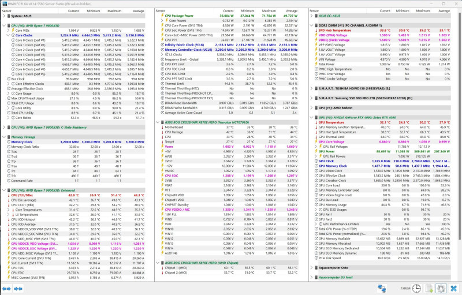Expand the GPU [#1]: AMD Radeon group
This screenshot has height=295, width=462.
(x=311, y=108)
